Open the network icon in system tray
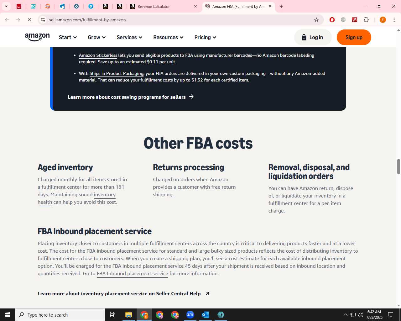The width and height of the screenshot is (401, 321). click(x=353, y=315)
